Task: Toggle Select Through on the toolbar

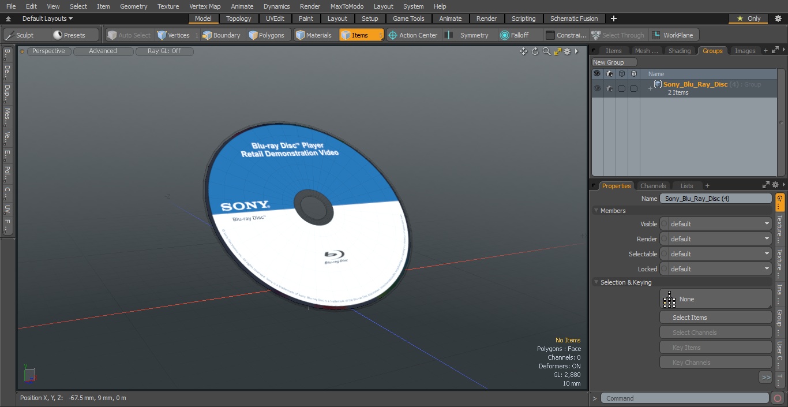Action: pos(618,35)
